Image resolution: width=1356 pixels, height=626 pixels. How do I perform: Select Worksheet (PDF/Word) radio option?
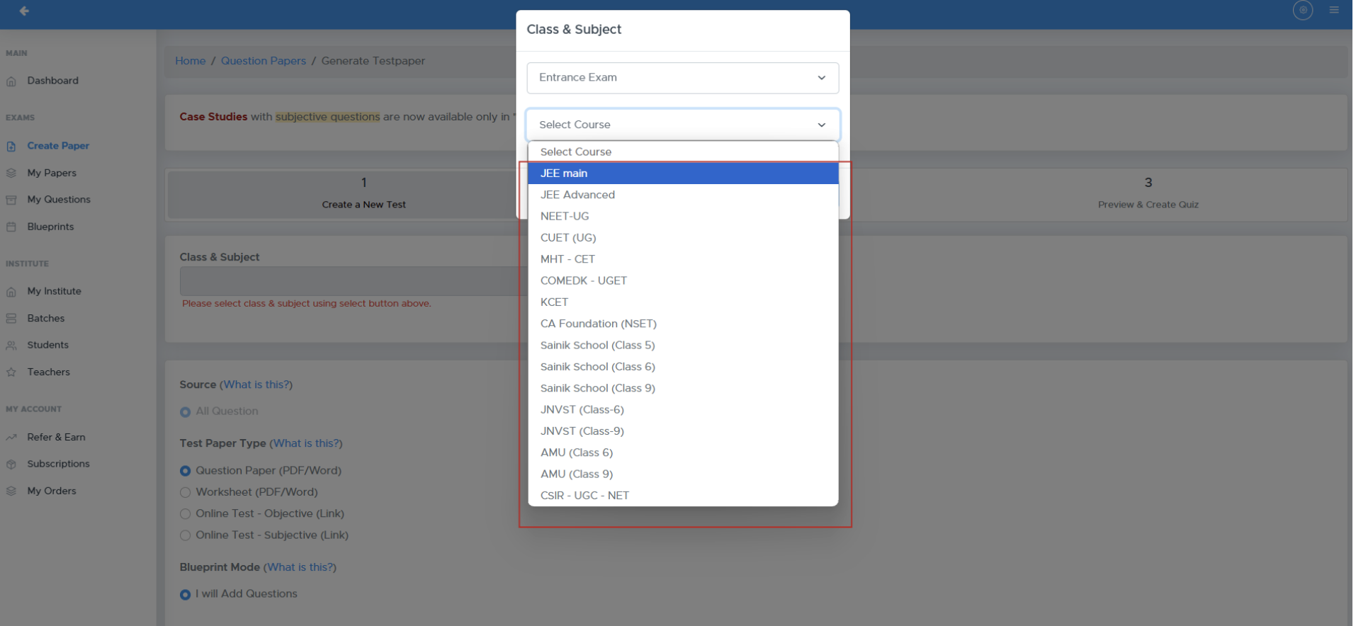pos(185,492)
